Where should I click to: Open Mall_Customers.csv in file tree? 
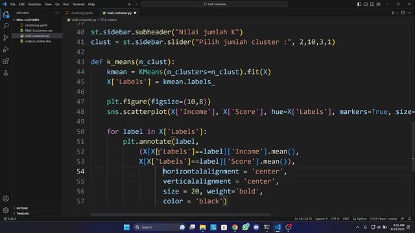point(39,30)
